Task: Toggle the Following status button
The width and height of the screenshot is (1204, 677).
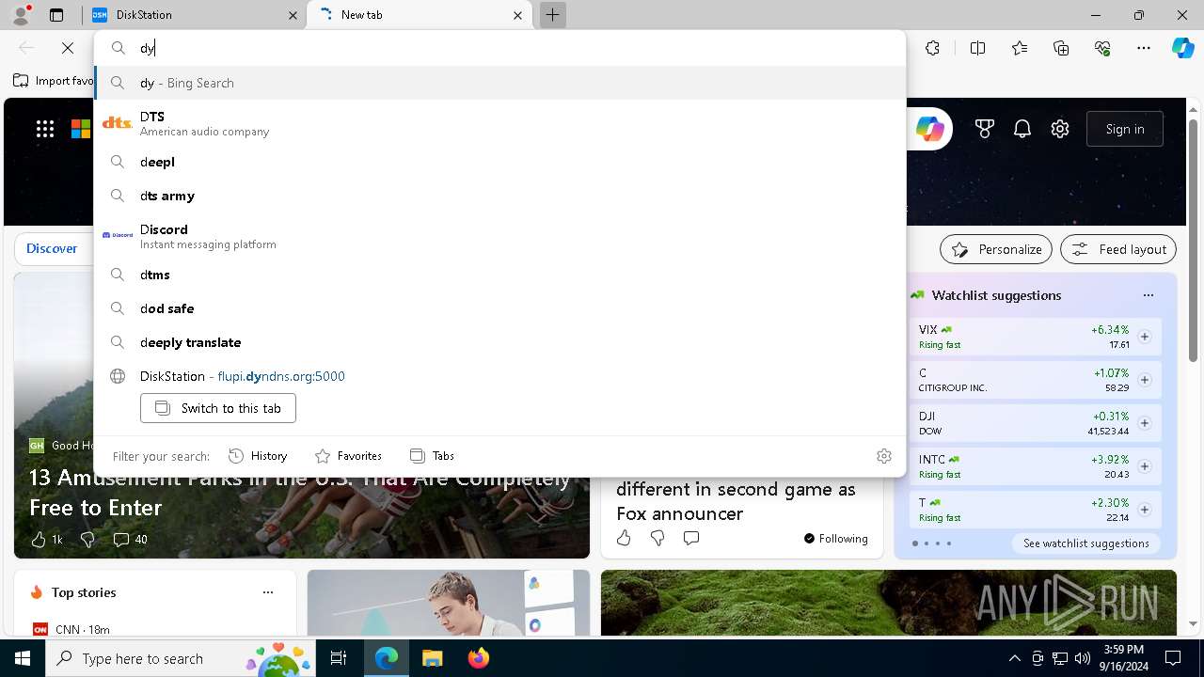Action: point(836,539)
